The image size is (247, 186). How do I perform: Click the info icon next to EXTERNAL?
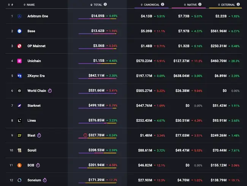pyautogui.click(x=239, y=5)
